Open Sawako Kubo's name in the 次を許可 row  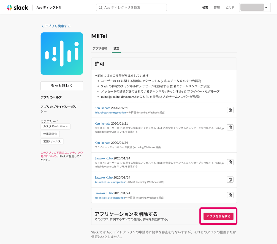pyautogui.click(x=104, y=158)
